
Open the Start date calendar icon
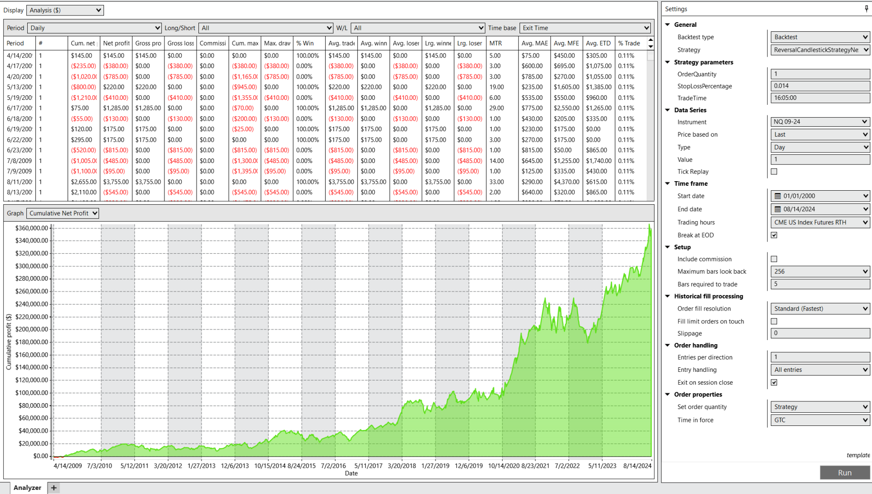(x=778, y=196)
